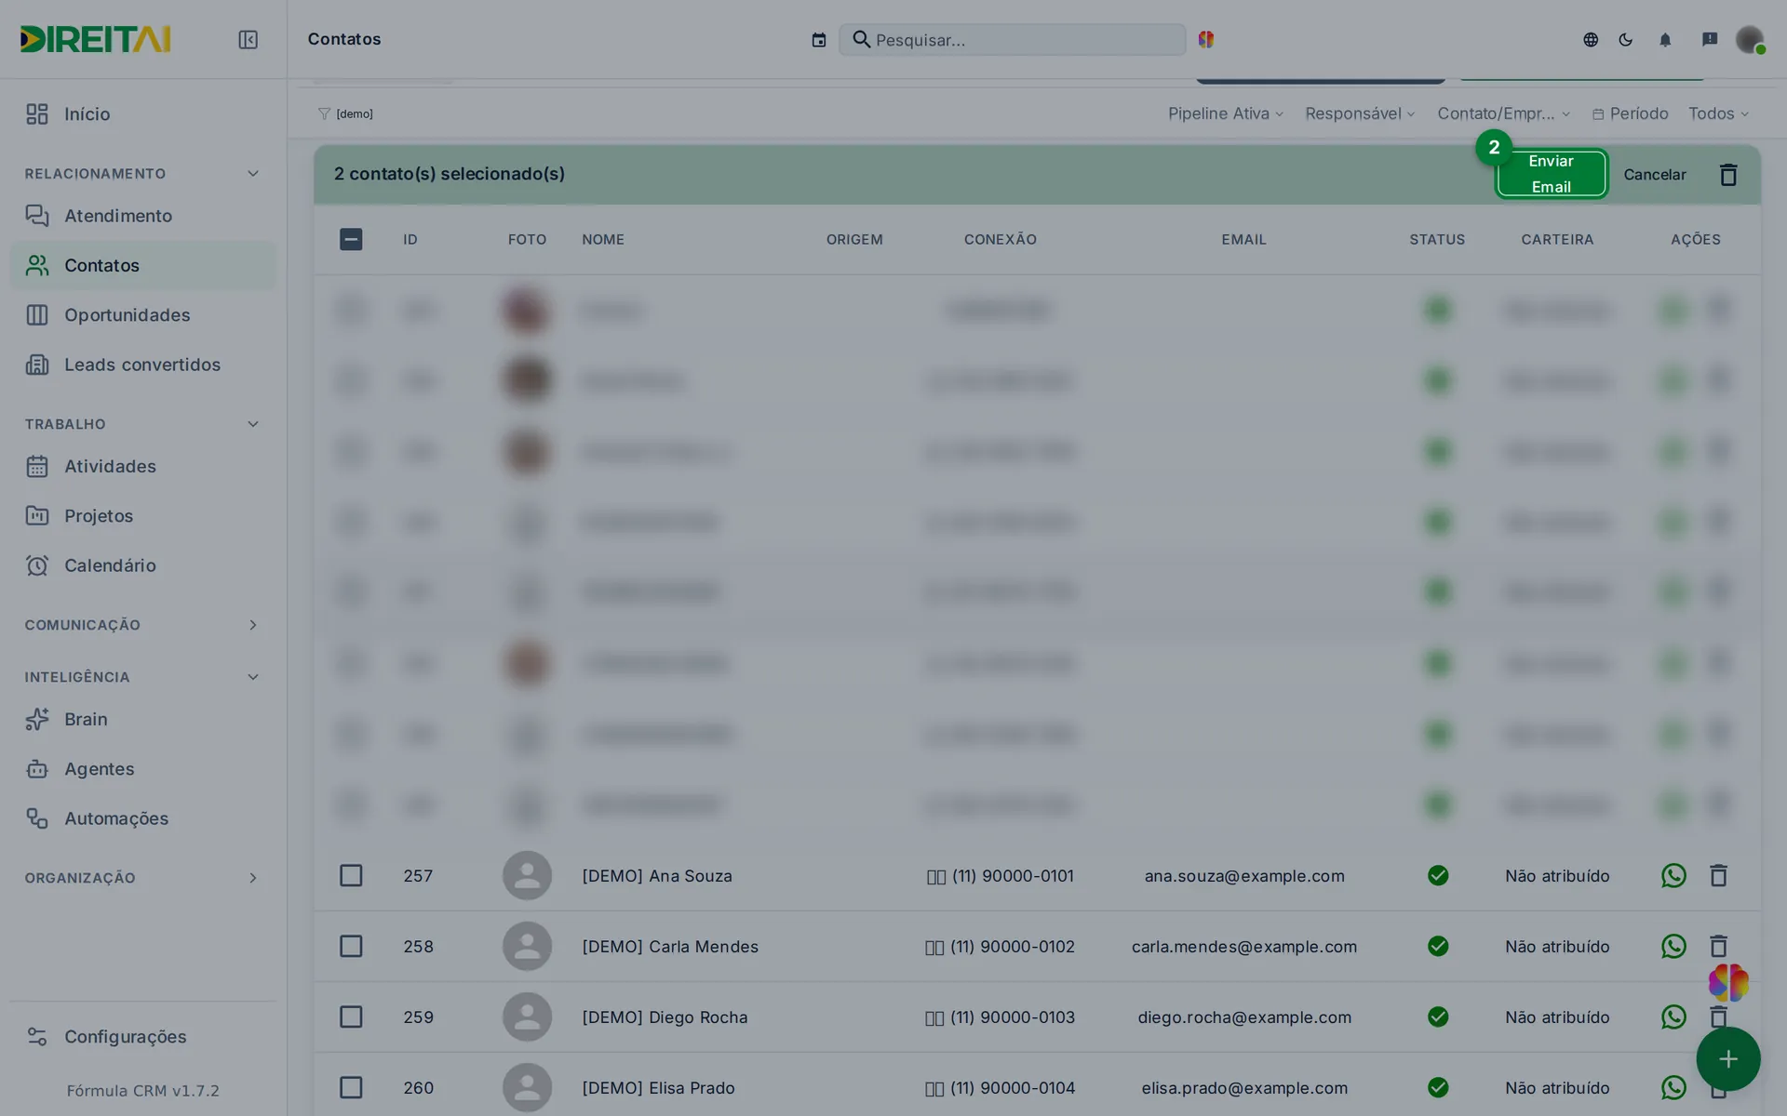Click the Pesquisar search field
The image size is (1787, 1116).
(x=1012, y=40)
